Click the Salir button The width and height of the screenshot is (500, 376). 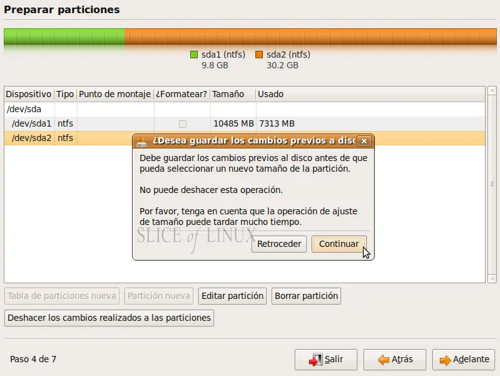pyautogui.click(x=326, y=359)
